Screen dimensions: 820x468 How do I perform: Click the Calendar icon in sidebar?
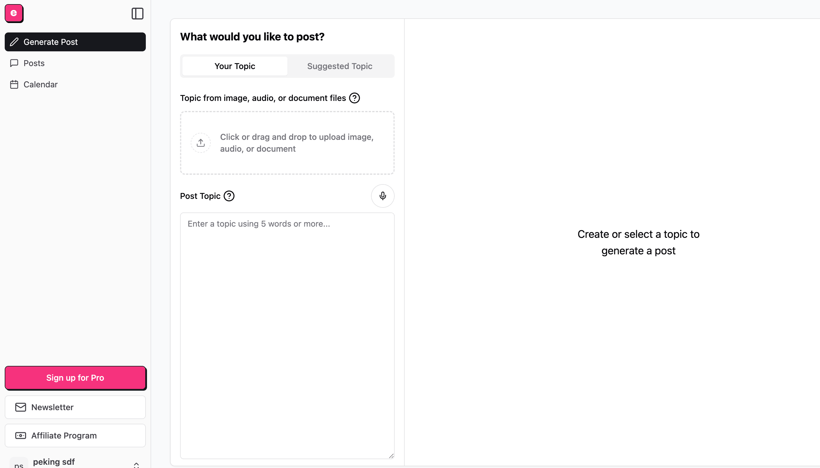click(x=14, y=84)
